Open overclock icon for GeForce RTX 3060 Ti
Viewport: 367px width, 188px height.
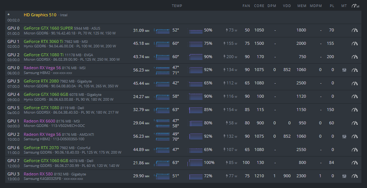[x=355, y=43]
